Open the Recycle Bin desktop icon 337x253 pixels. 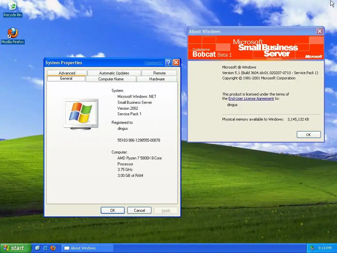(x=13, y=9)
